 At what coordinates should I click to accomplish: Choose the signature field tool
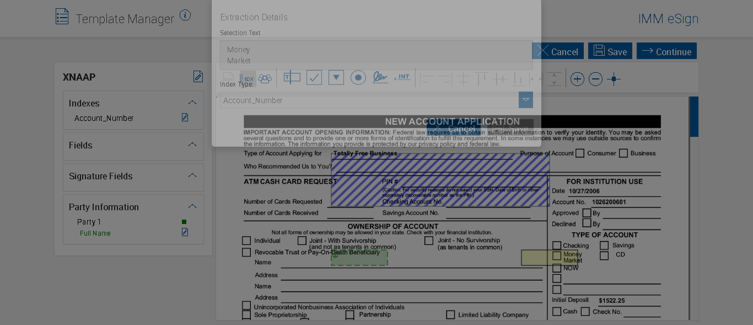tap(380, 78)
